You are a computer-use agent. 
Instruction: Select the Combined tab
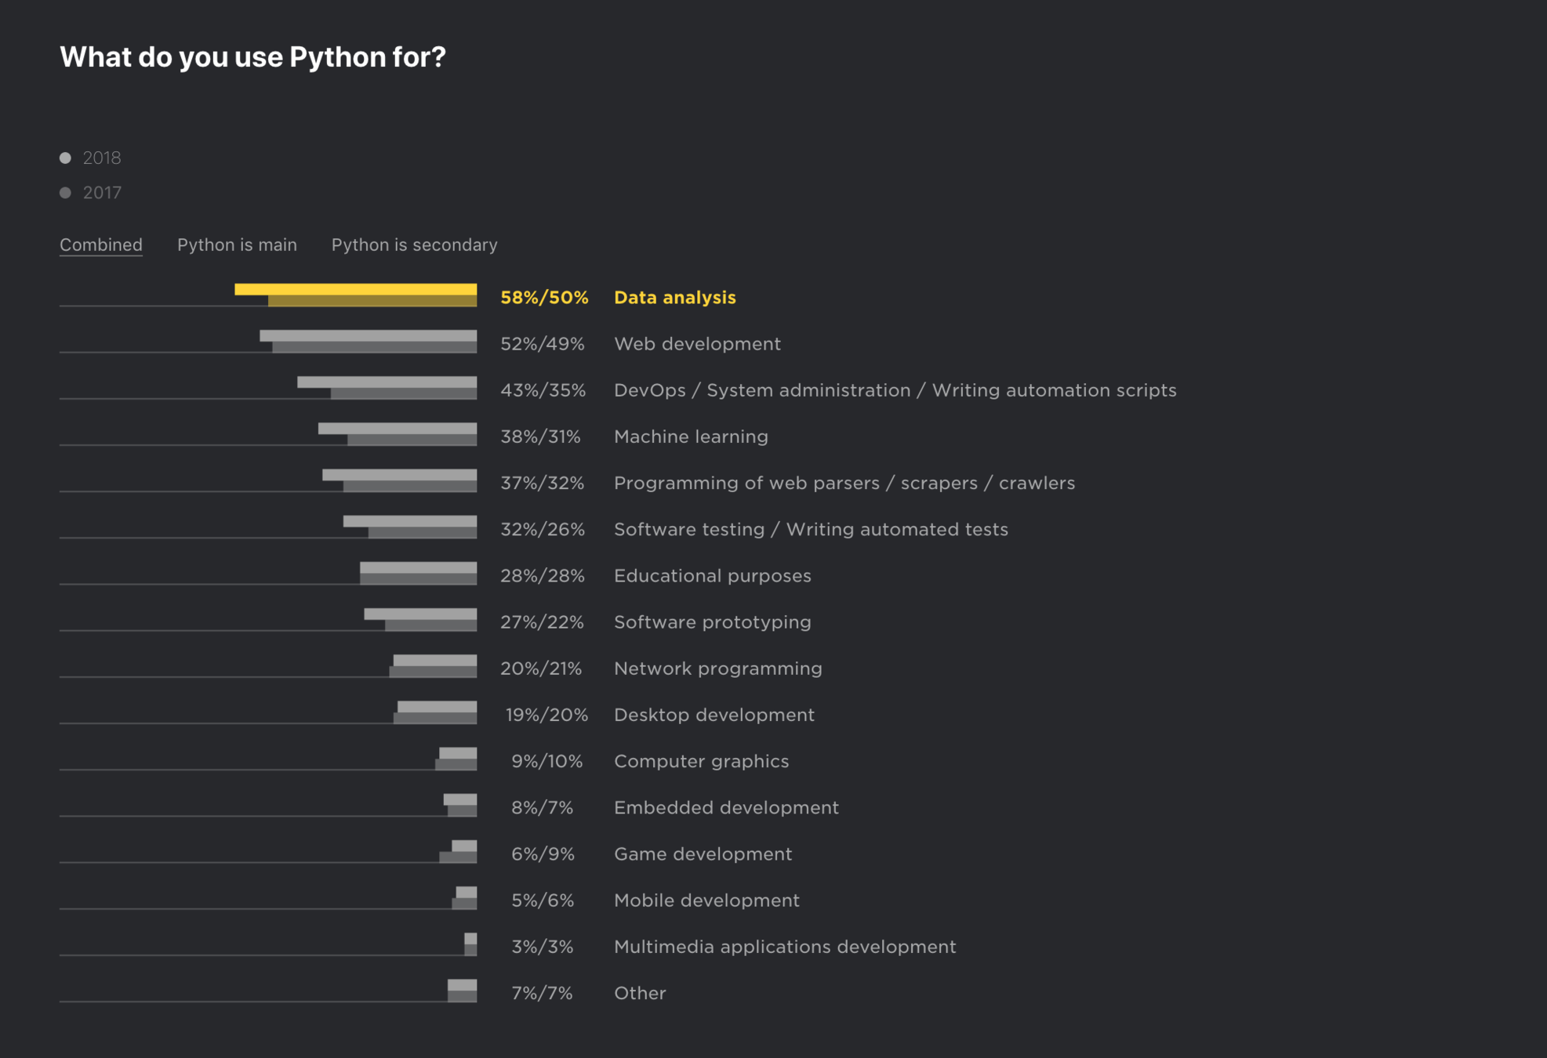click(x=101, y=245)
